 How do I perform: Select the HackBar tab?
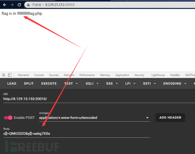click(175, 75)
